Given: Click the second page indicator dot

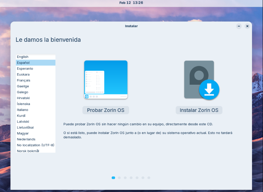Looking at the screenshot, I should pyautogui.click(x=119, y=178).
